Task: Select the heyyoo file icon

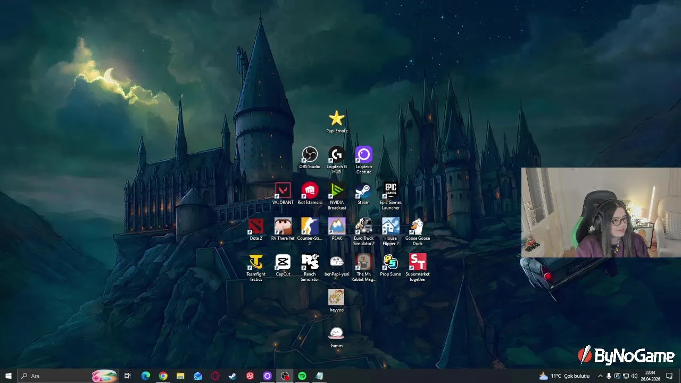Action: (x=337, y=301)
